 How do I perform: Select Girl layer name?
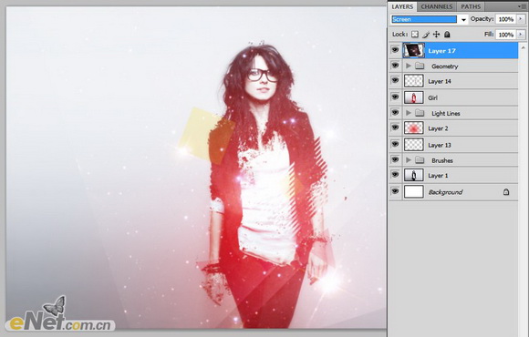click(x=432, y=98)
